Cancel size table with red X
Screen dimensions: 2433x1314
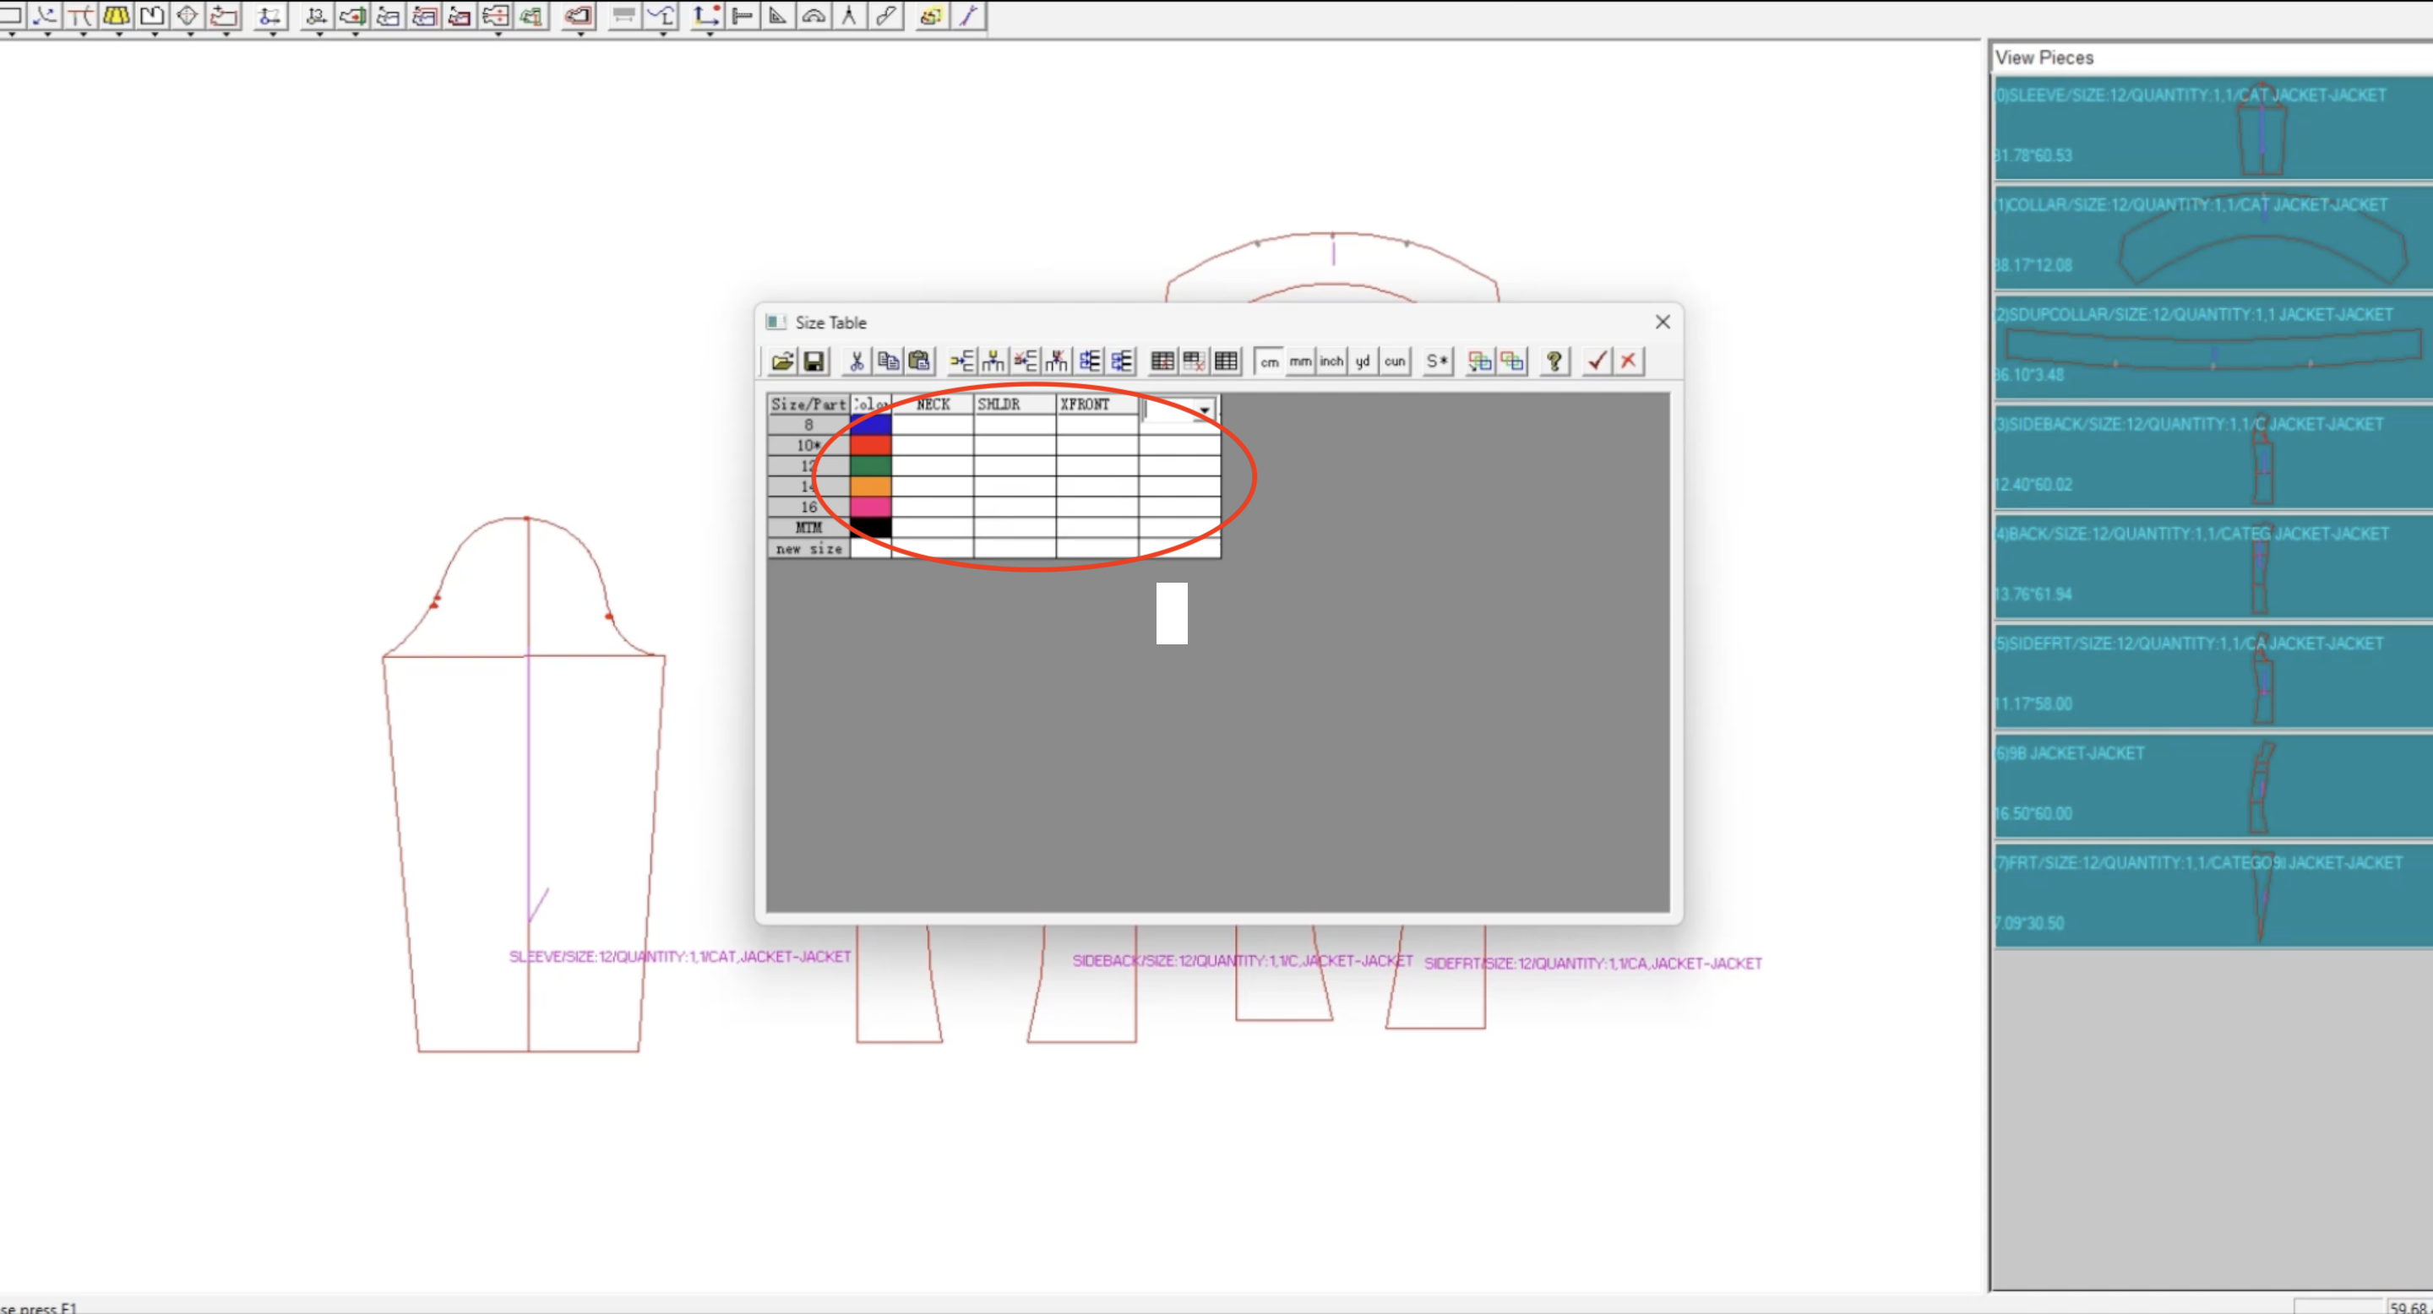1628,361
